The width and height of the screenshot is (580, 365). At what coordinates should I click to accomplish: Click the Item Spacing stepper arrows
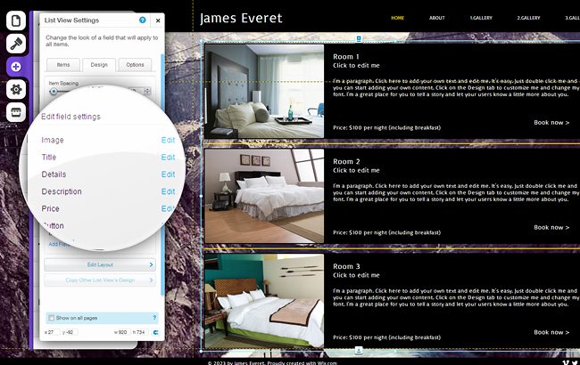(x=147, y=91)
